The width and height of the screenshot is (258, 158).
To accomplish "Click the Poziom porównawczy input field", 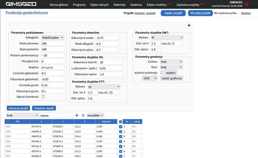I will click(x=52, y=56).
